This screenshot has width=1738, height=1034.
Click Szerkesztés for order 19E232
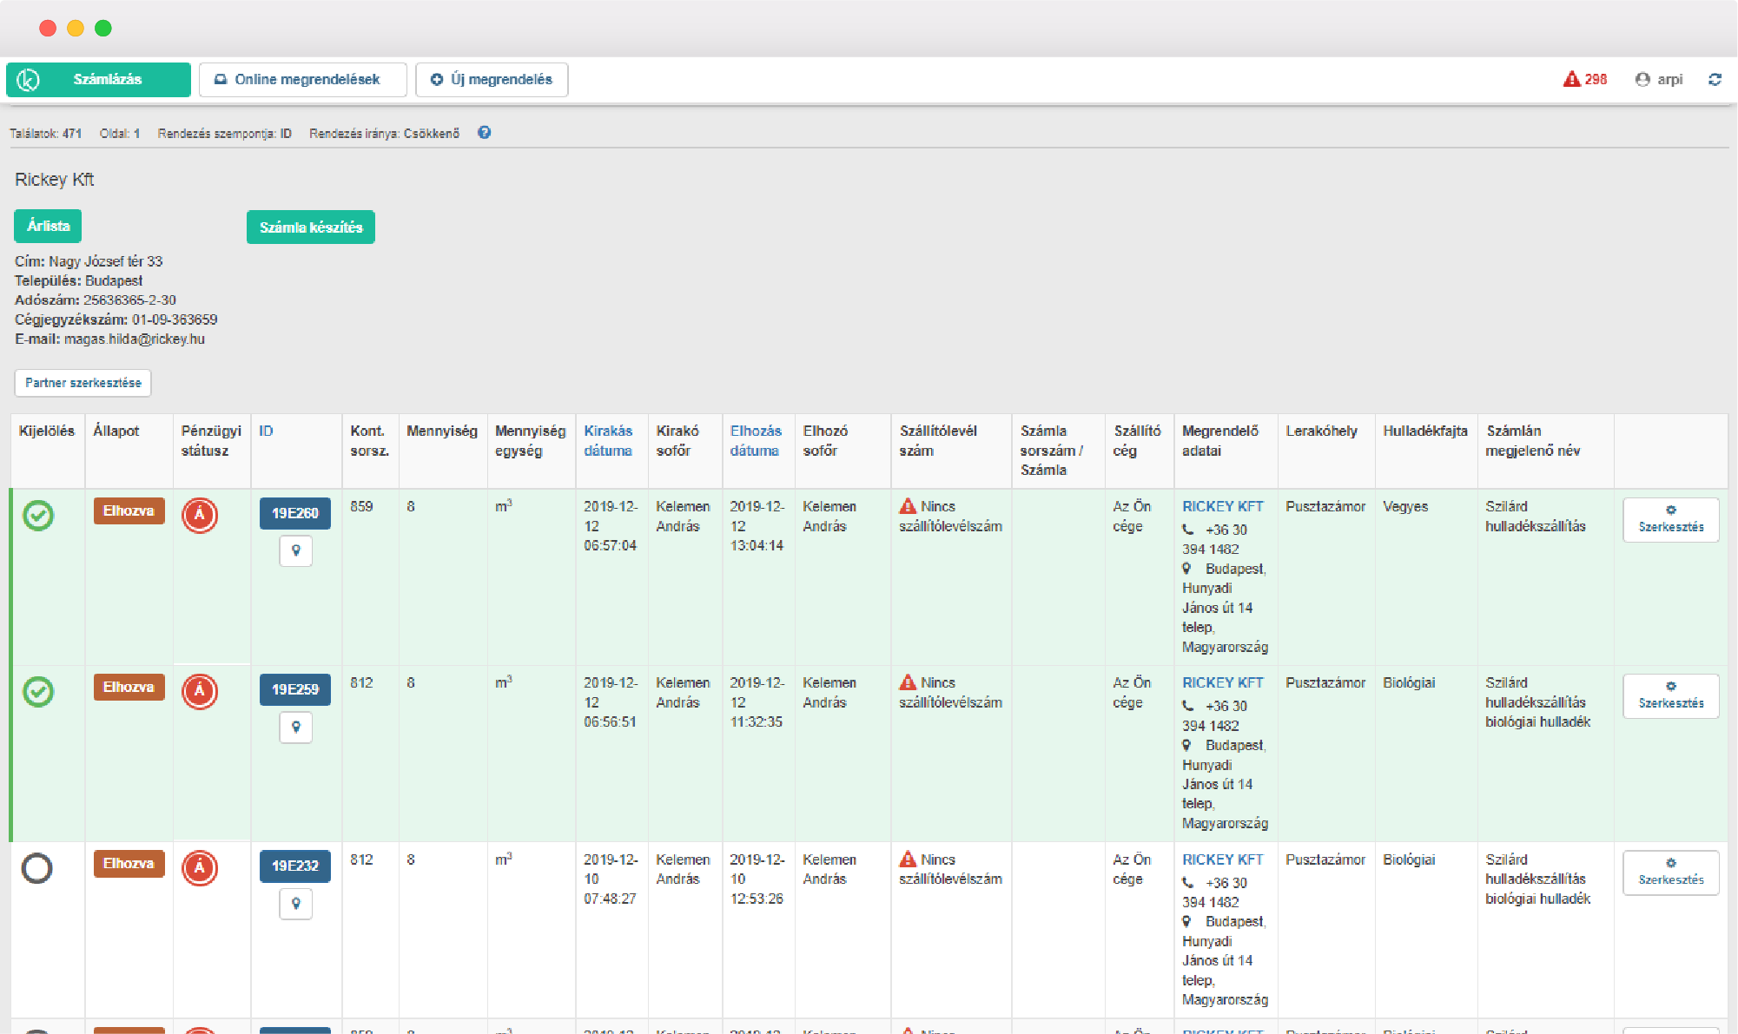point(1670,872)
